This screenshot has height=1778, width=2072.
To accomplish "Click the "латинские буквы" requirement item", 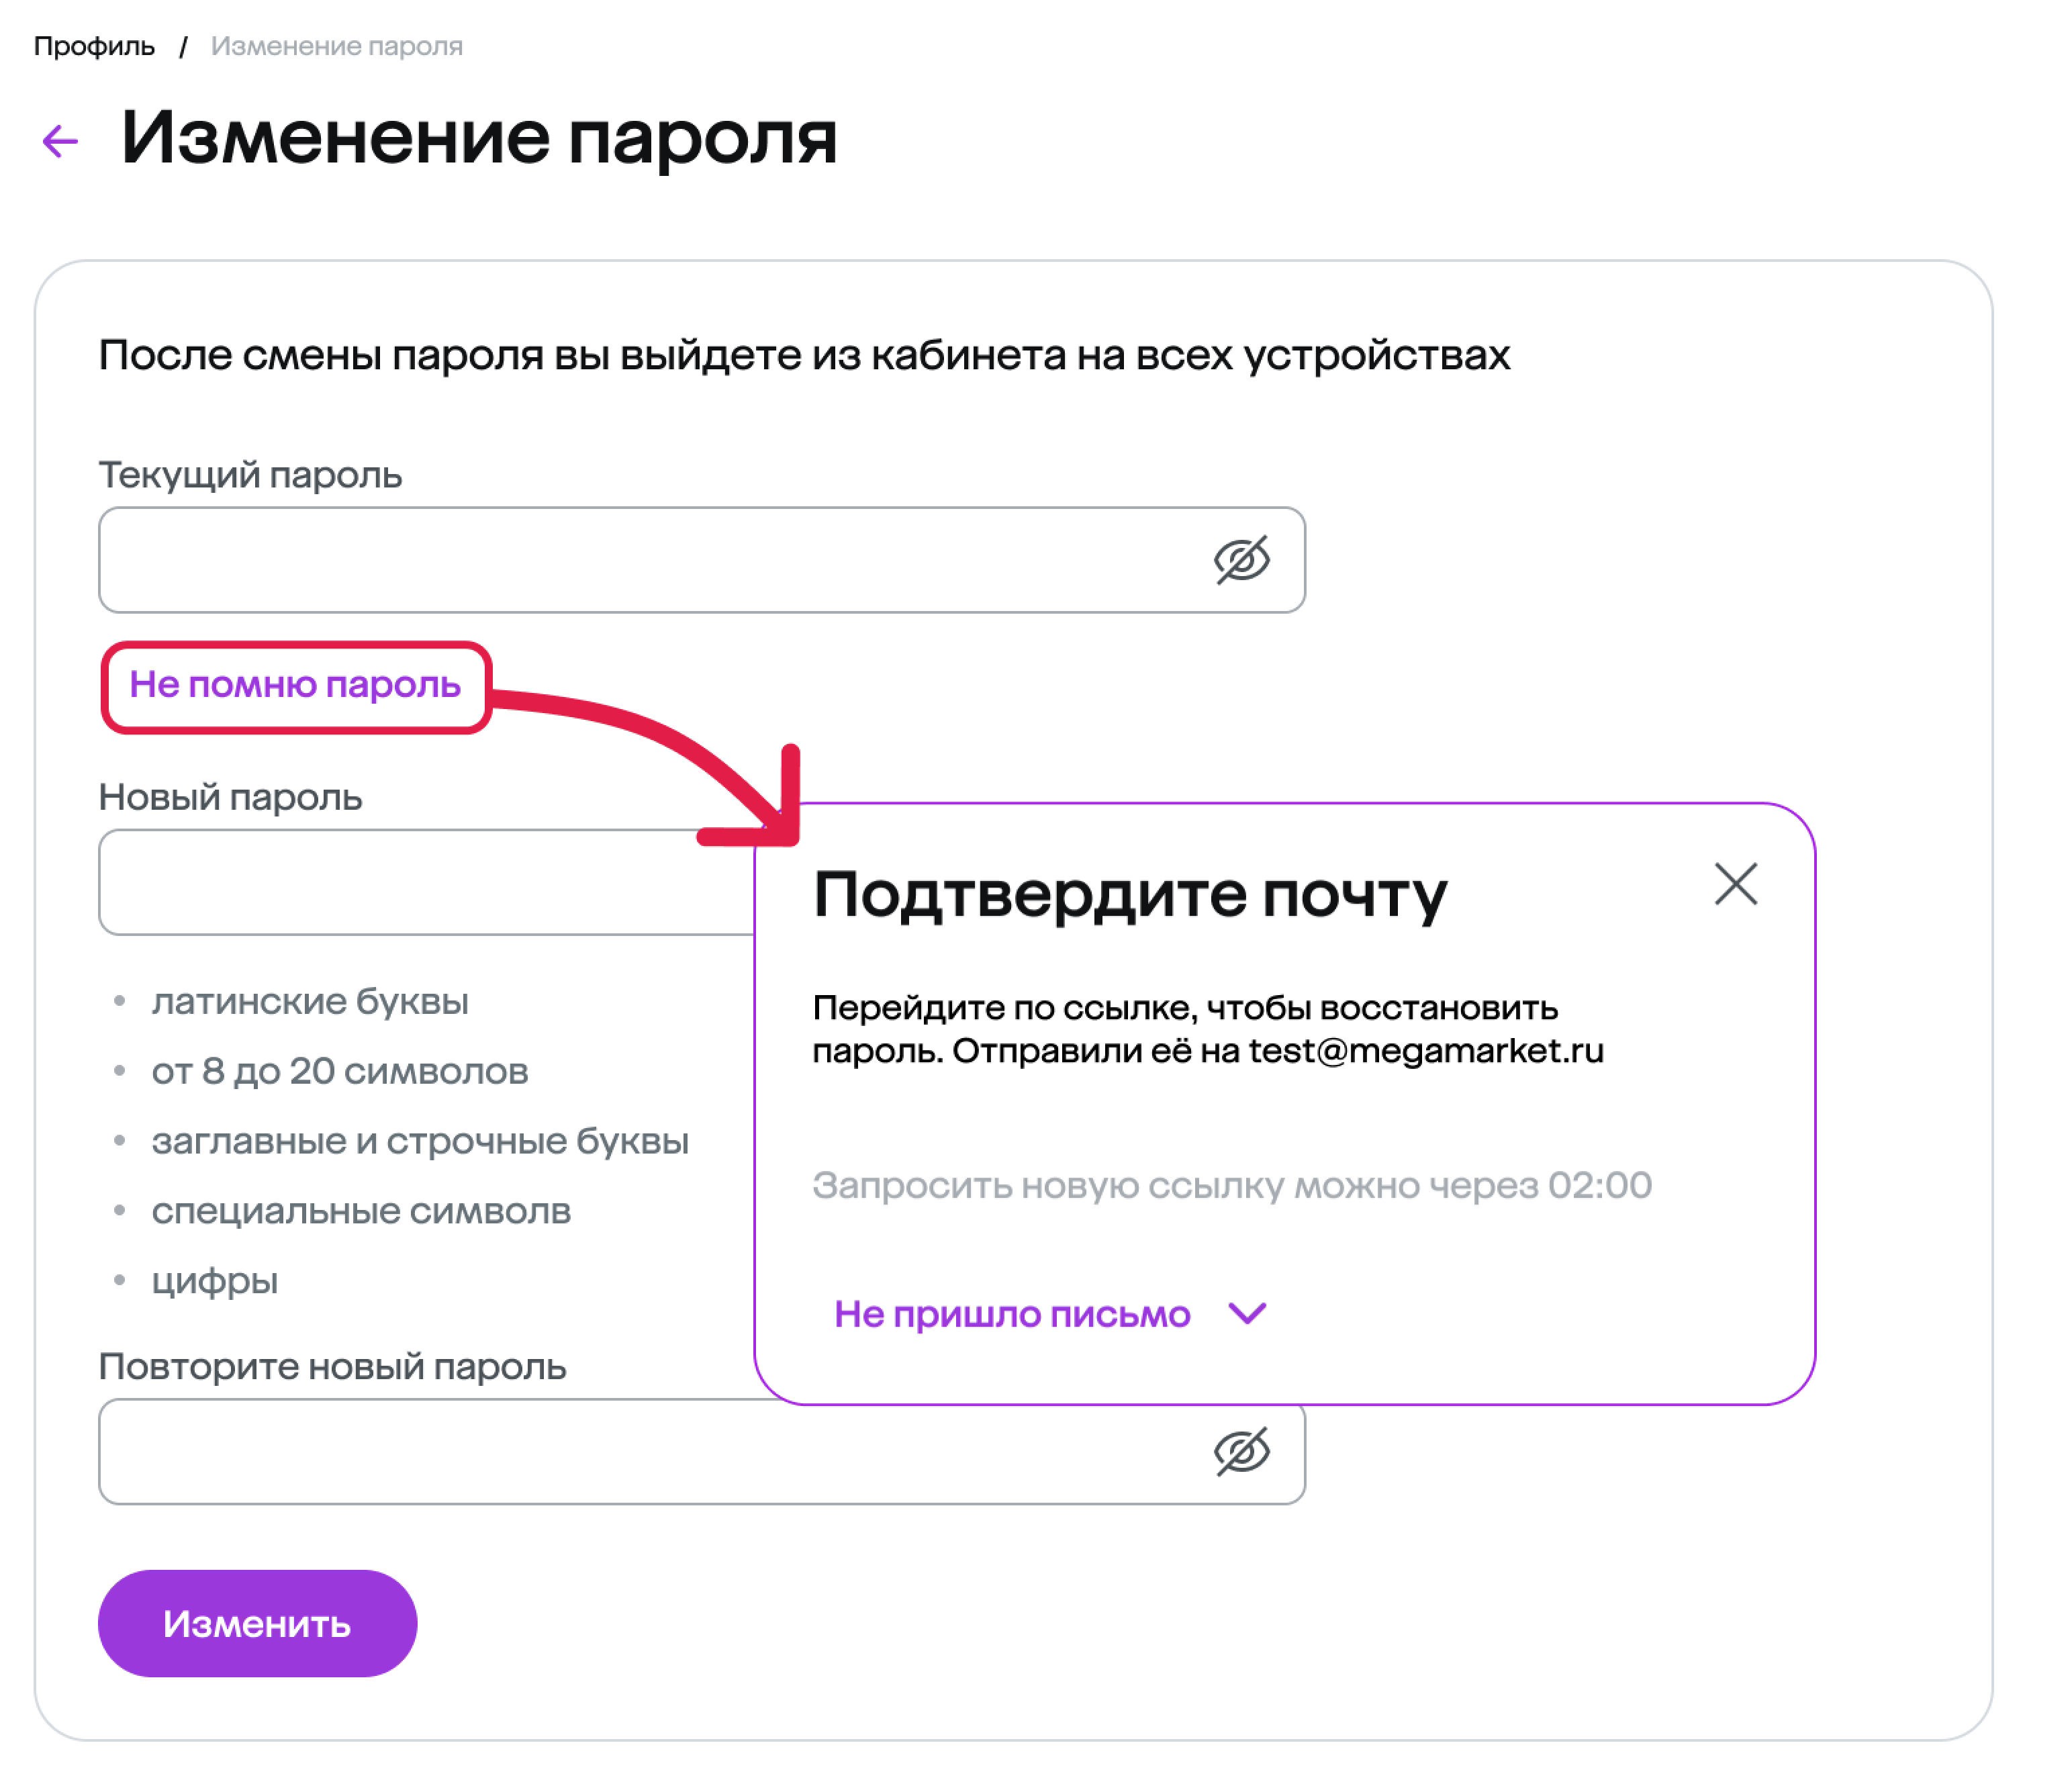I will click(310, 1001).
